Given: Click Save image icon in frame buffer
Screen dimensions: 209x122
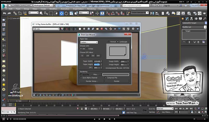Looking at the screenshot, I should [89, 29].
